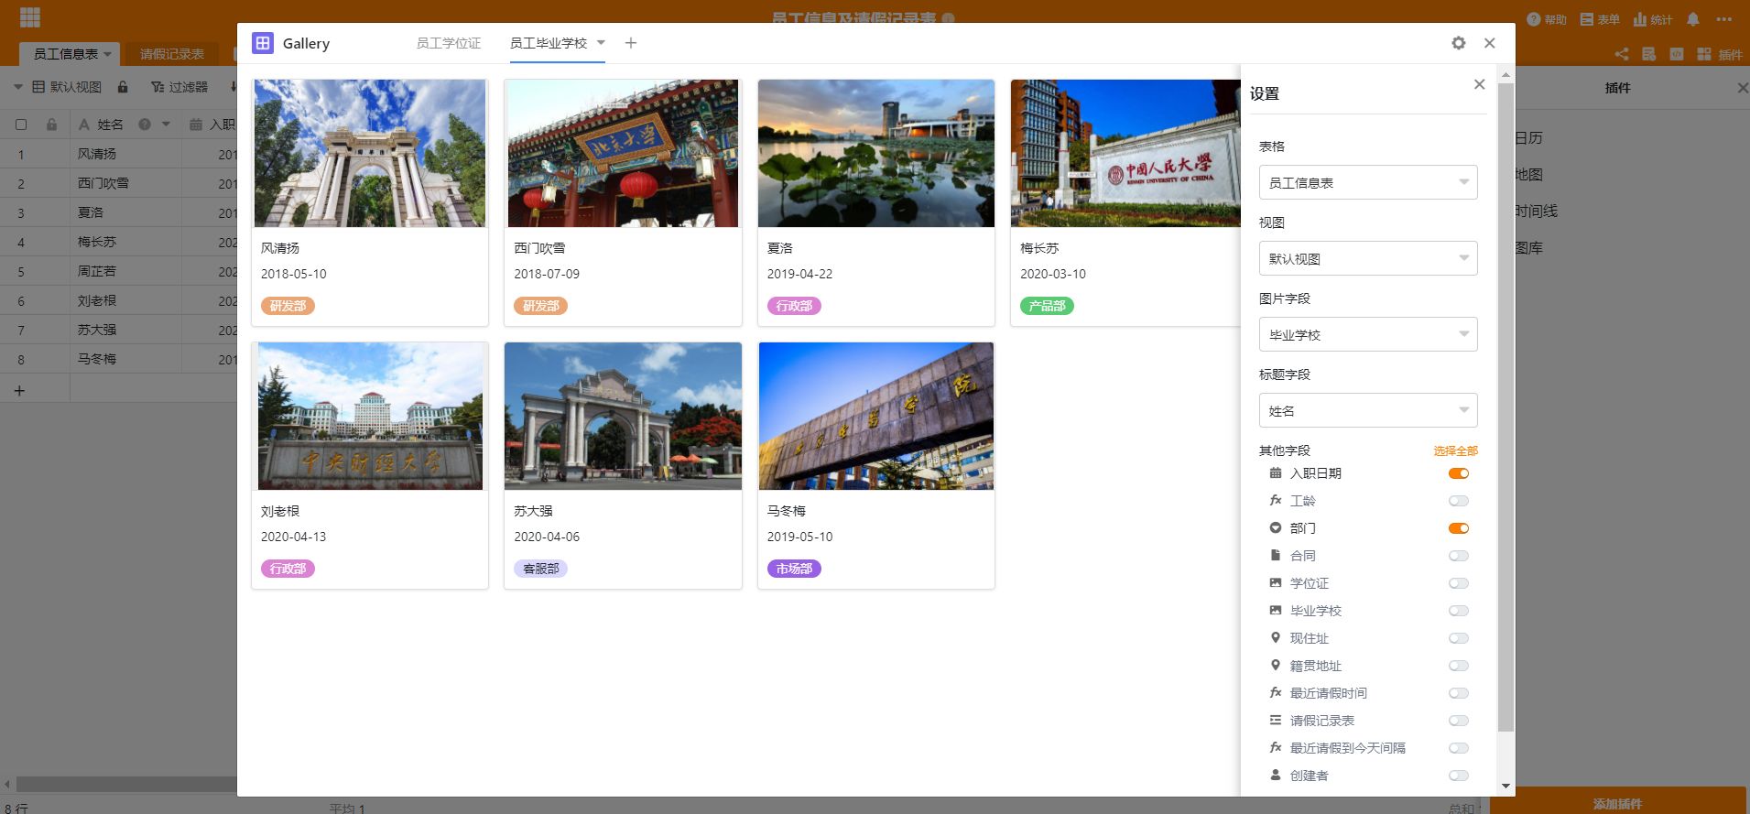Click the person icon beside 创建者 field

click(1276, 776)
